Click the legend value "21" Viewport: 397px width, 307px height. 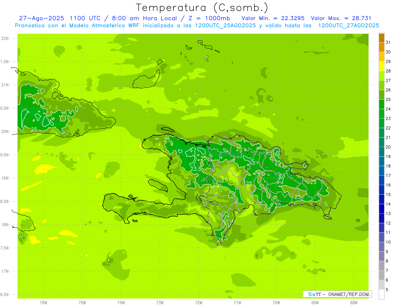pos(388,137)
